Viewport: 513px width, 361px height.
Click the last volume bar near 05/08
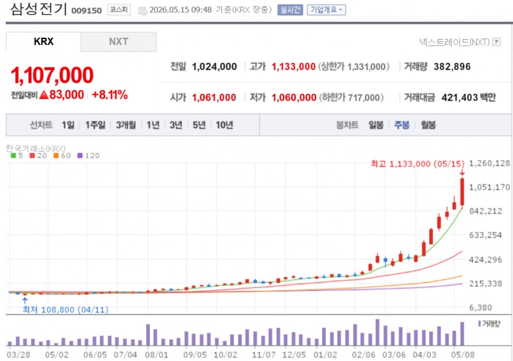click(x=462, y=334)
